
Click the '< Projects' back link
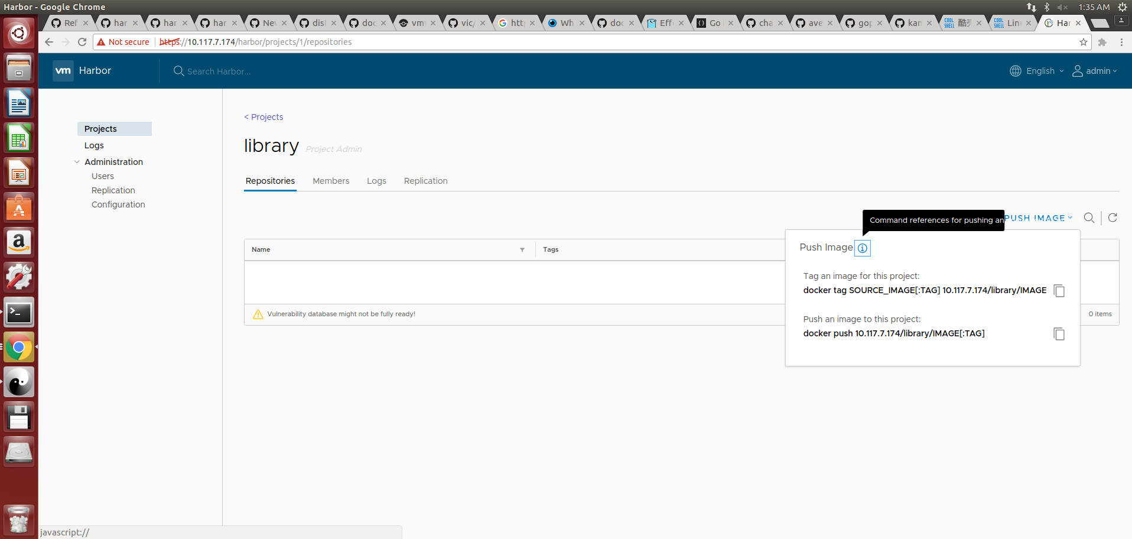(264, 117)
